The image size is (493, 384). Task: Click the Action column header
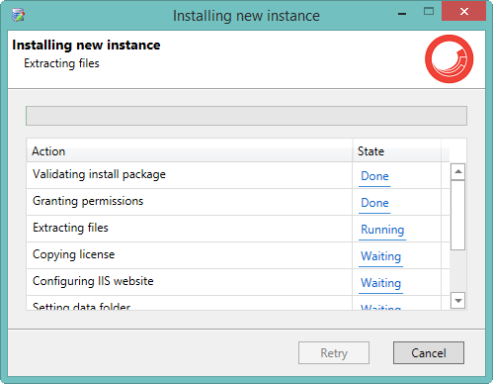[x=190, y=151]
